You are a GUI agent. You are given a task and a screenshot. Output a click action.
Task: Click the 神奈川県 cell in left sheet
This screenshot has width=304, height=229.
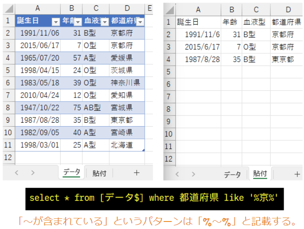(127, 83)
